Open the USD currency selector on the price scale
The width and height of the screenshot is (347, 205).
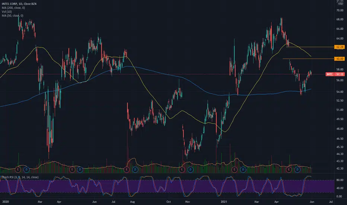[340, 4]
